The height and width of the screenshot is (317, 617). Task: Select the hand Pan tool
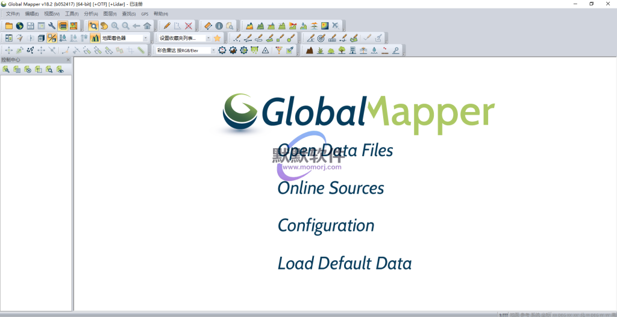click(x=104, y=26)
